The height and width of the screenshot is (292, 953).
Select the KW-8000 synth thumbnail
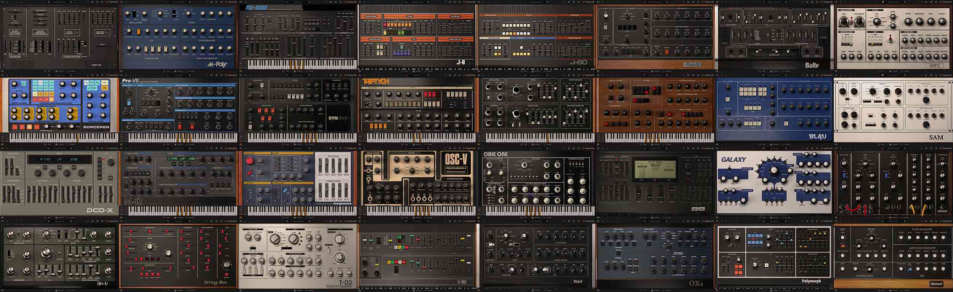pyautogui.click(x=298, y=37)
